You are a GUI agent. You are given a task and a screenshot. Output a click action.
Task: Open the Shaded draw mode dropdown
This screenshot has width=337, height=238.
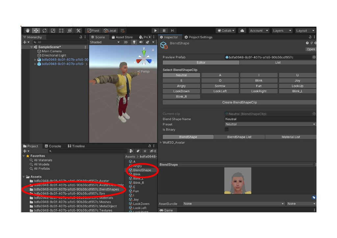[105, 42]
